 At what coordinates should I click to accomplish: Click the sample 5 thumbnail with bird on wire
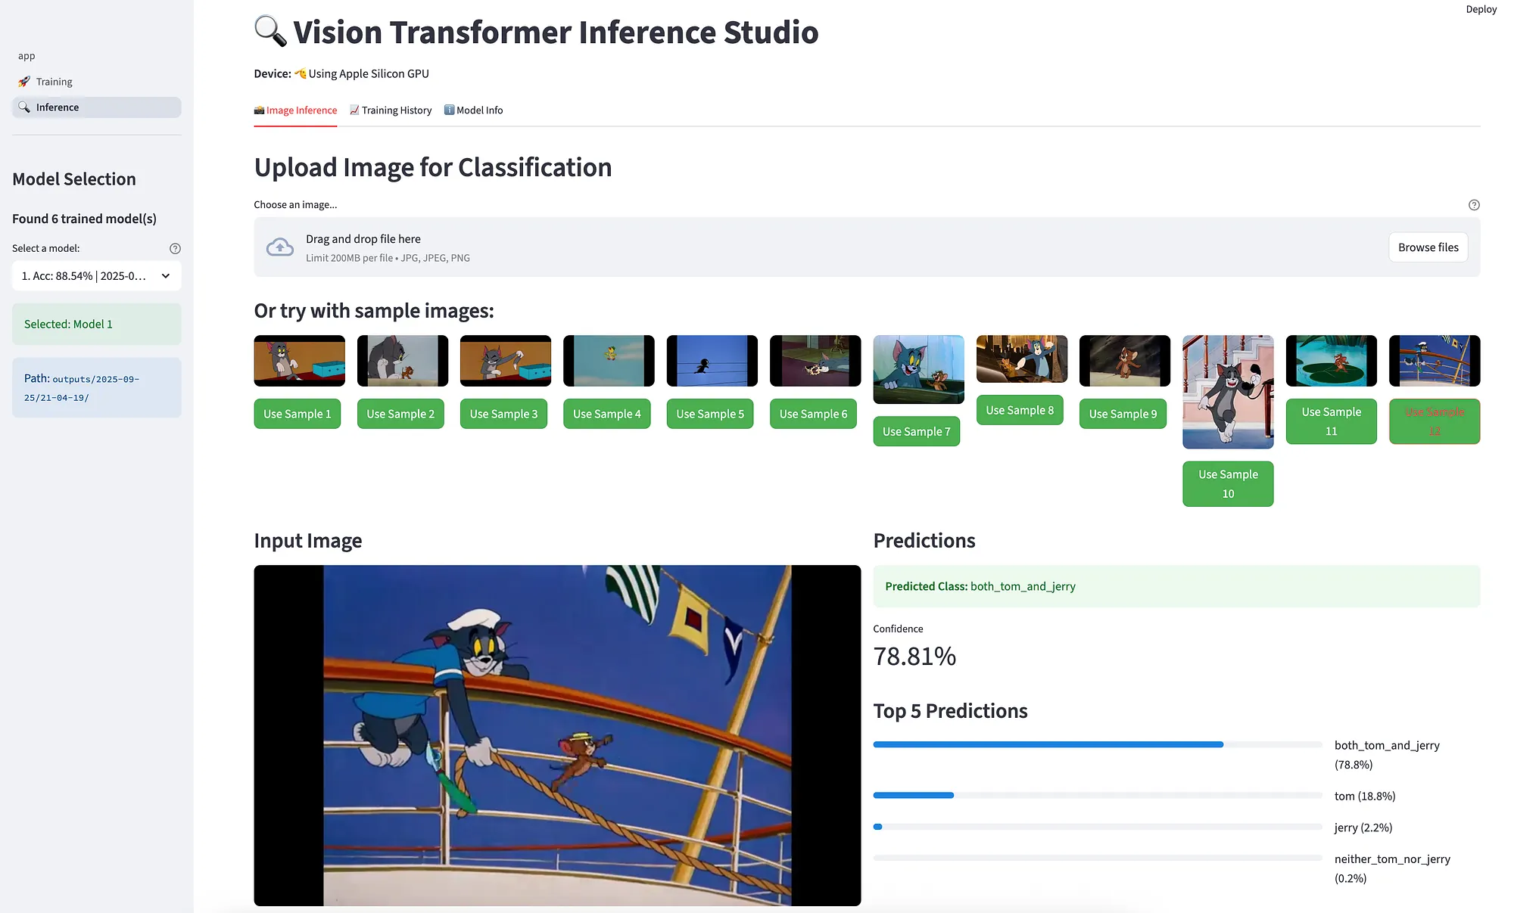click(x=712, y=361)
